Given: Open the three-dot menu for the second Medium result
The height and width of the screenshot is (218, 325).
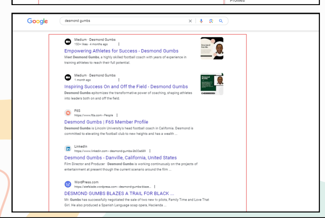Looking at the screenshot, I should (x=119, y=80).
